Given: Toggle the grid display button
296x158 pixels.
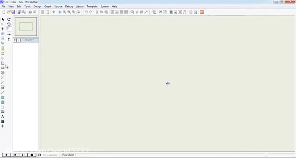Looking at the screenshot, I should pyautogui.click(x=47, y=12).
